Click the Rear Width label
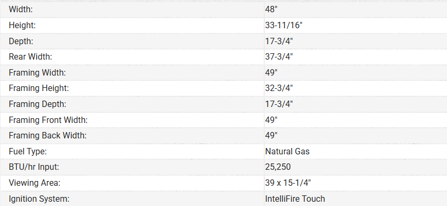The width and height of the screenshot is (447, 206). (x=30, y=57)
